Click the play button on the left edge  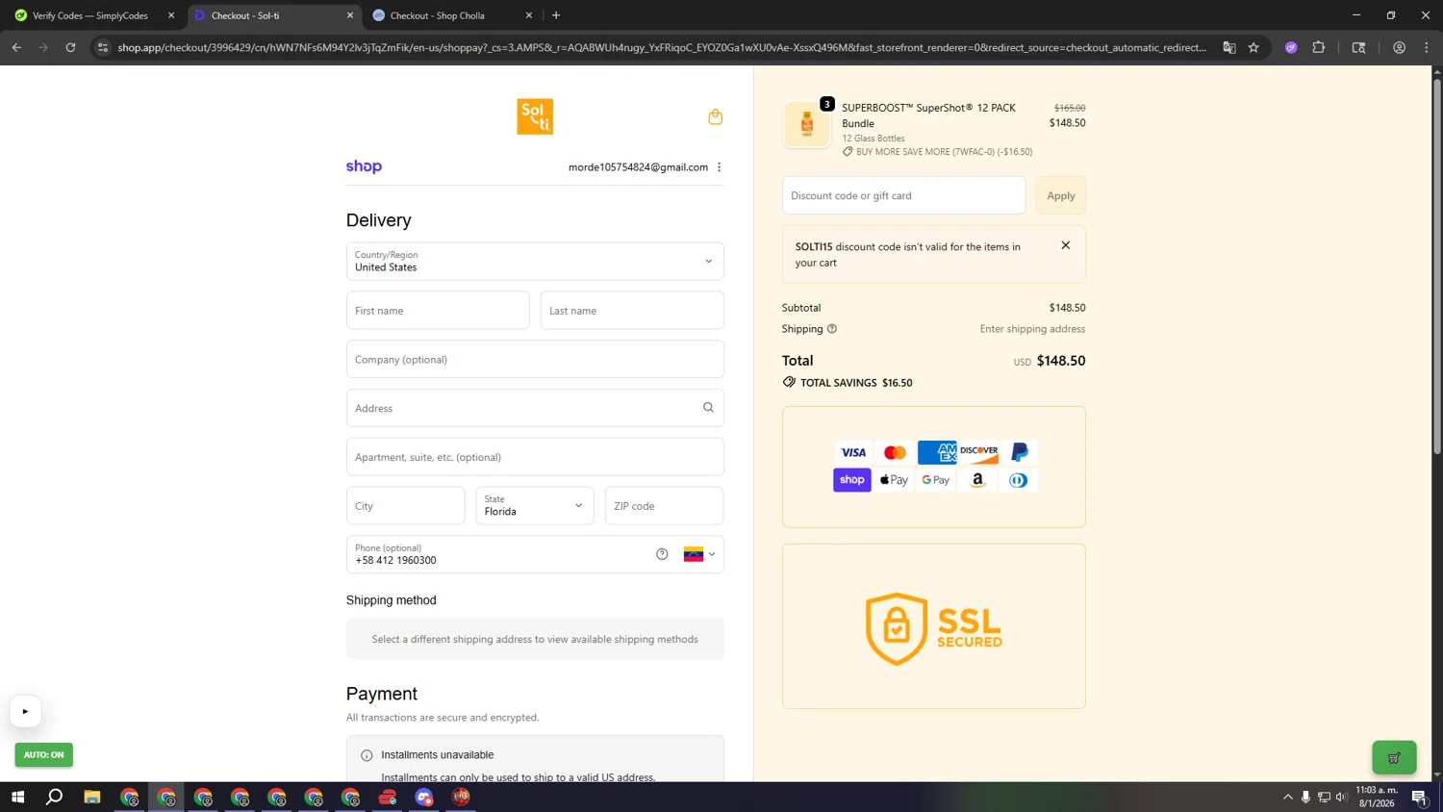[25, 711]
